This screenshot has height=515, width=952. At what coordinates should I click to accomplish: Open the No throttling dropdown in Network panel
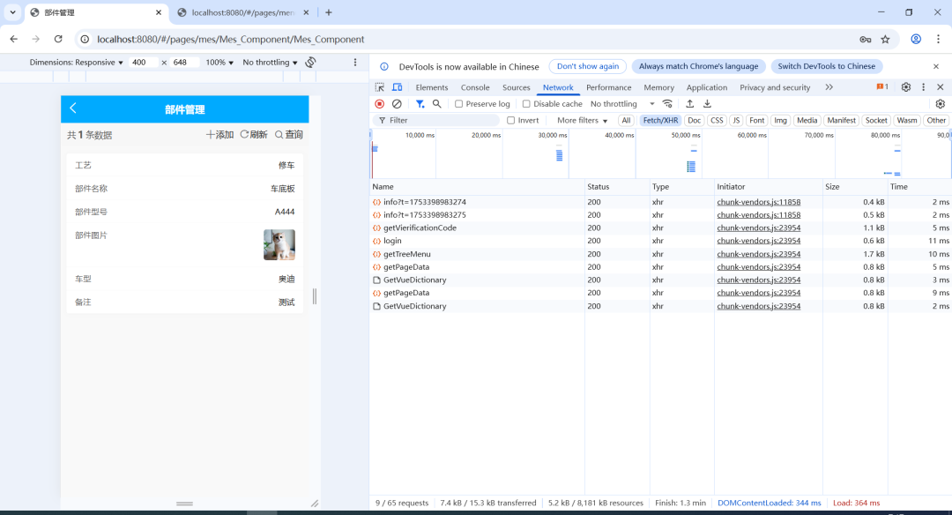[x=619, y=104]
